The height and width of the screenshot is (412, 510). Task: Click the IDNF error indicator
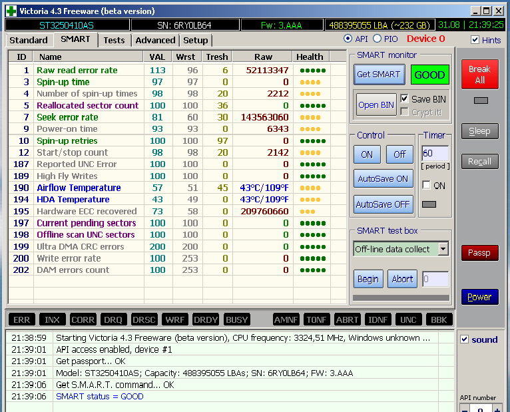378,319
